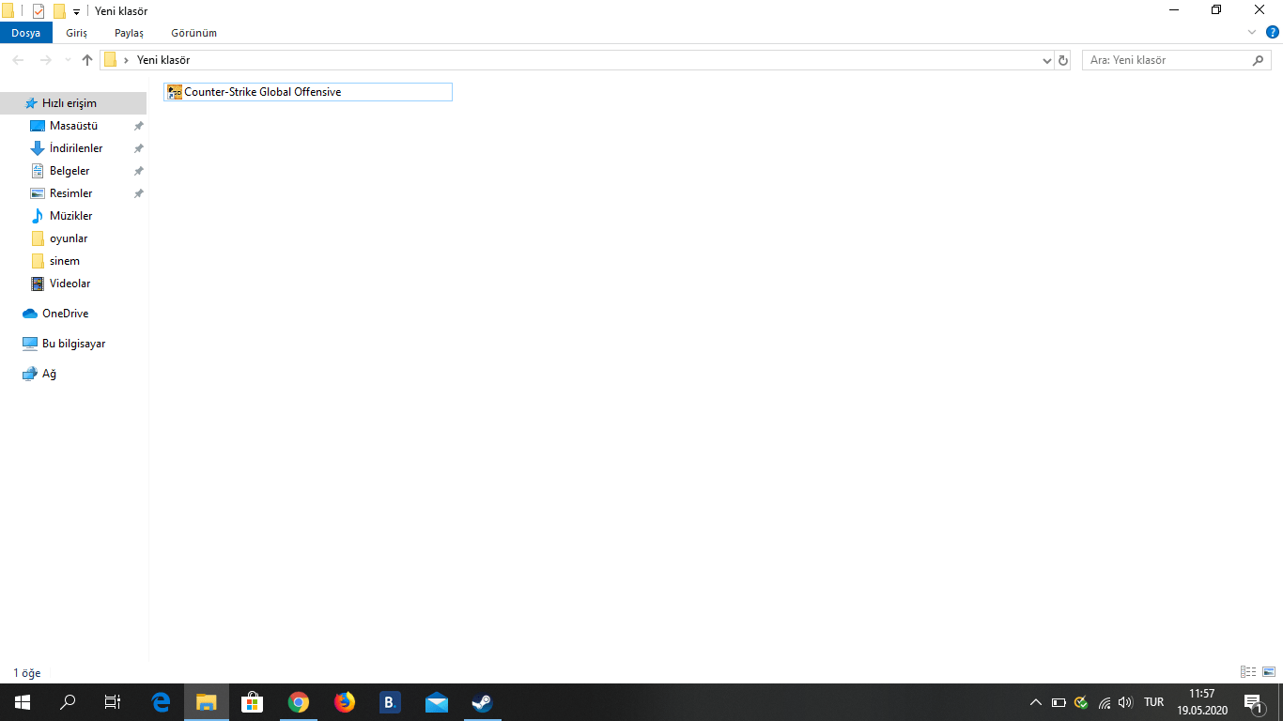Click the battery icon in system tray
The height and width of the screenshot is (721, 1283).
click(x=1059, y=702)
